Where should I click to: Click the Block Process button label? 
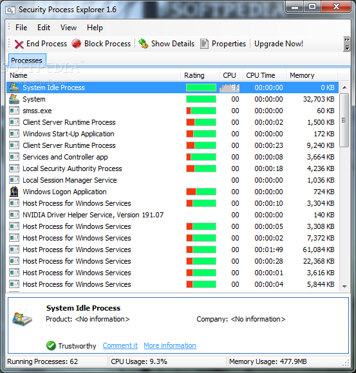click(108, 44)
